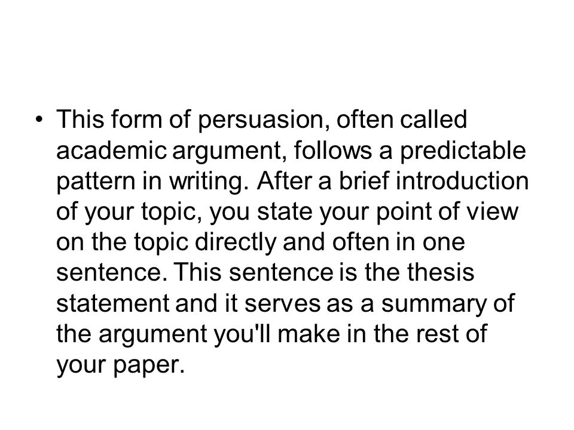Click the bullet point marker before the paragraph
Viewport: 574px width, 430px height.
tap(39, 119)
